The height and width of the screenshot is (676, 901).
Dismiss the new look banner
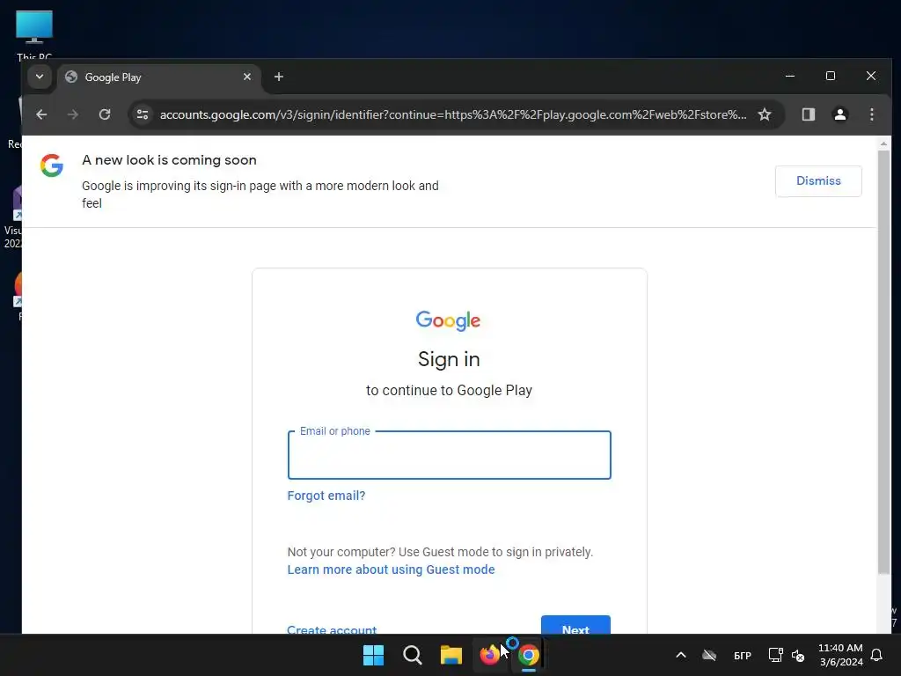[x=818, y=181]
